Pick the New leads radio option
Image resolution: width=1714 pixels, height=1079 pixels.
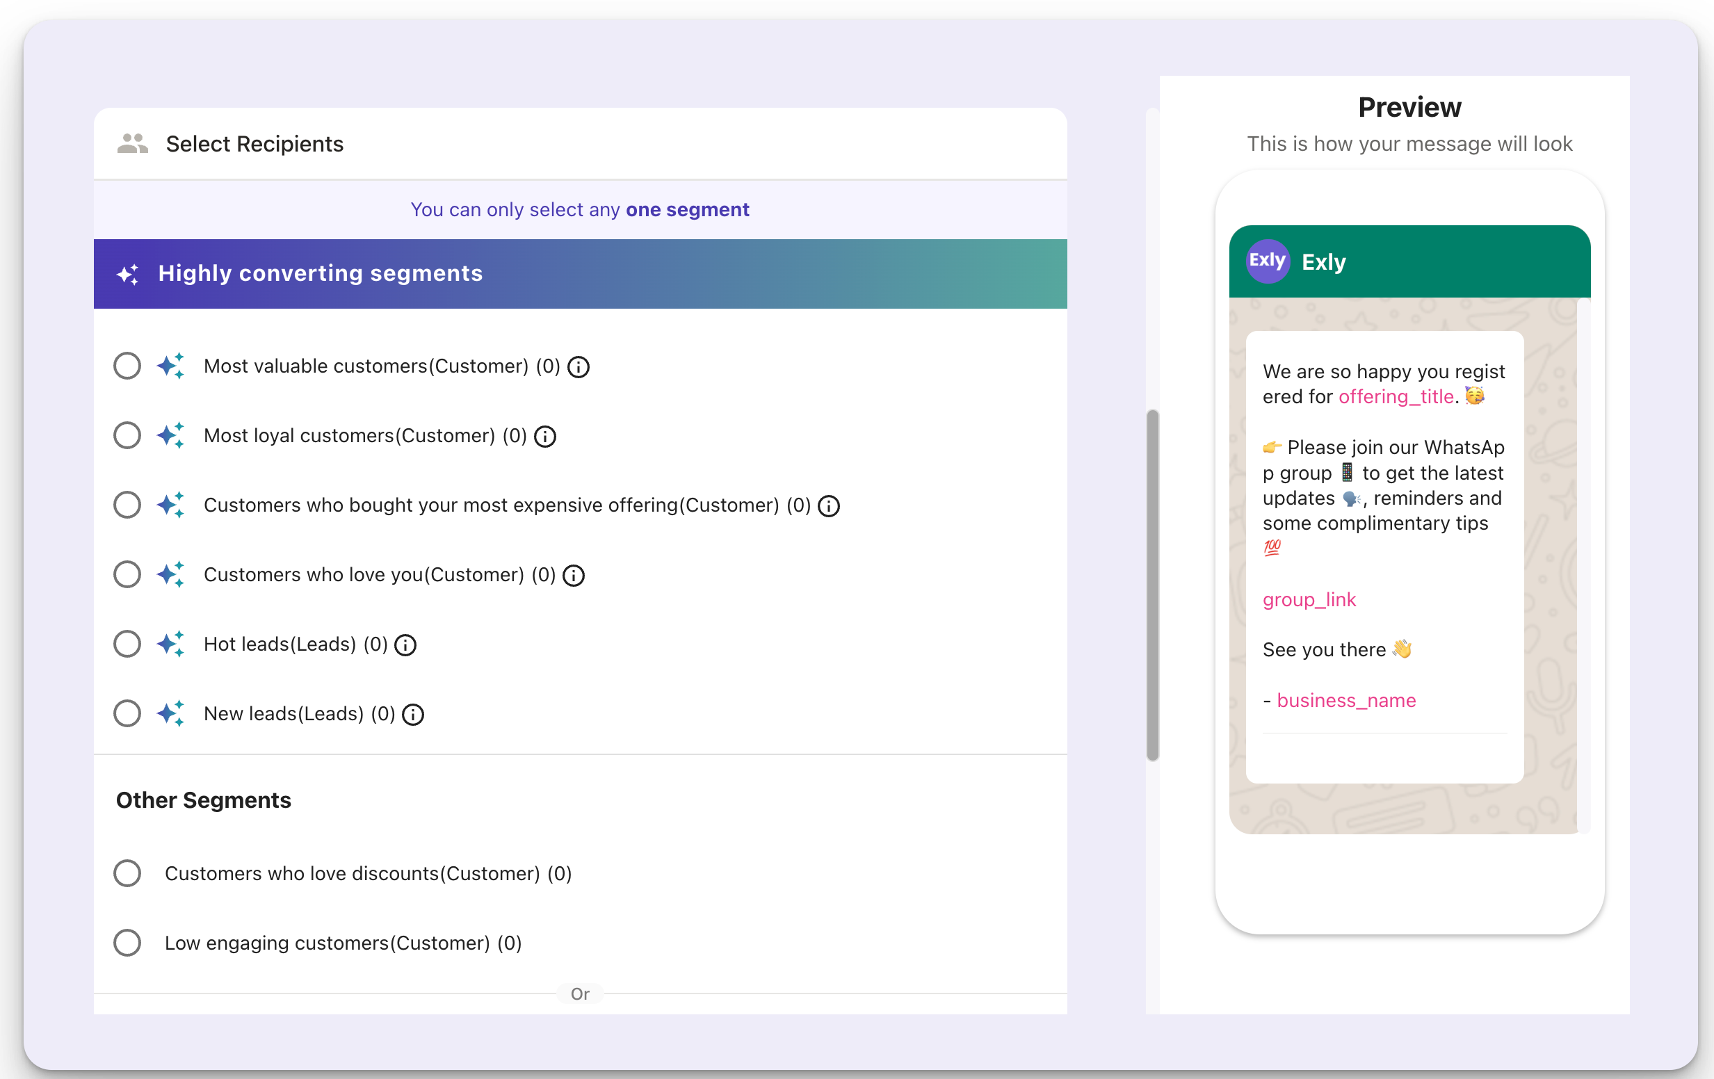pyautogui.click(x=127, y=713)
